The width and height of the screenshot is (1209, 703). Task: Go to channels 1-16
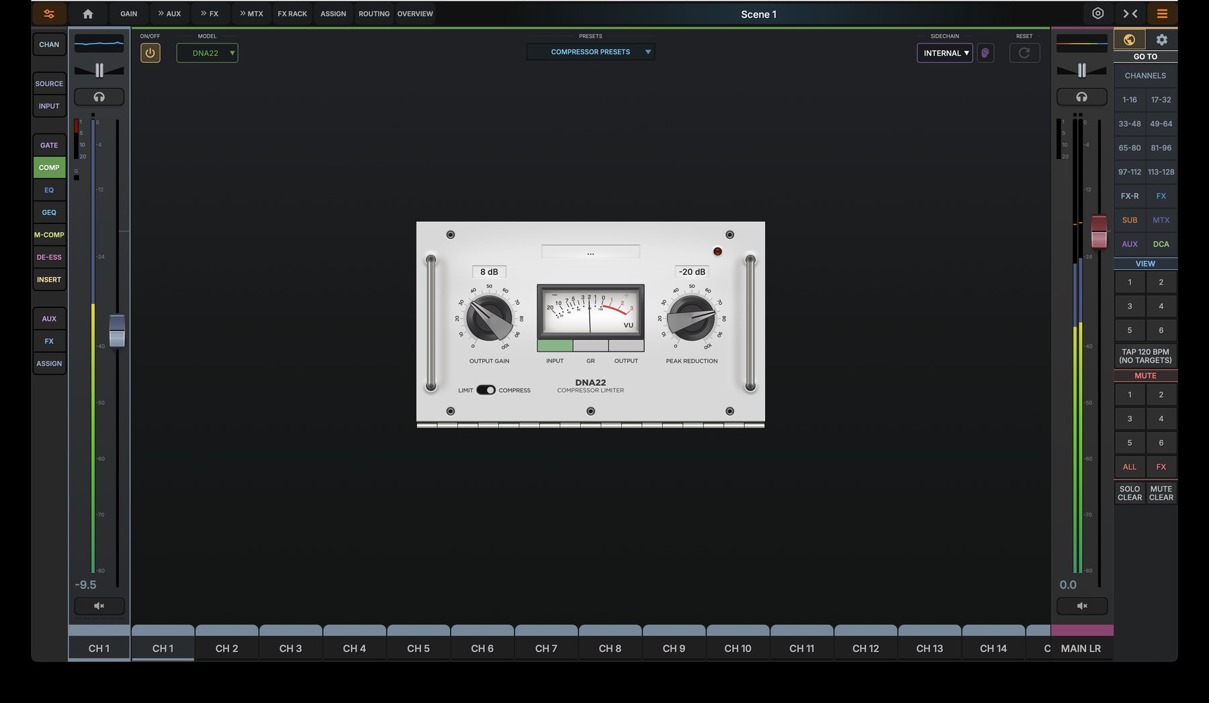[x=1130, y=99]
